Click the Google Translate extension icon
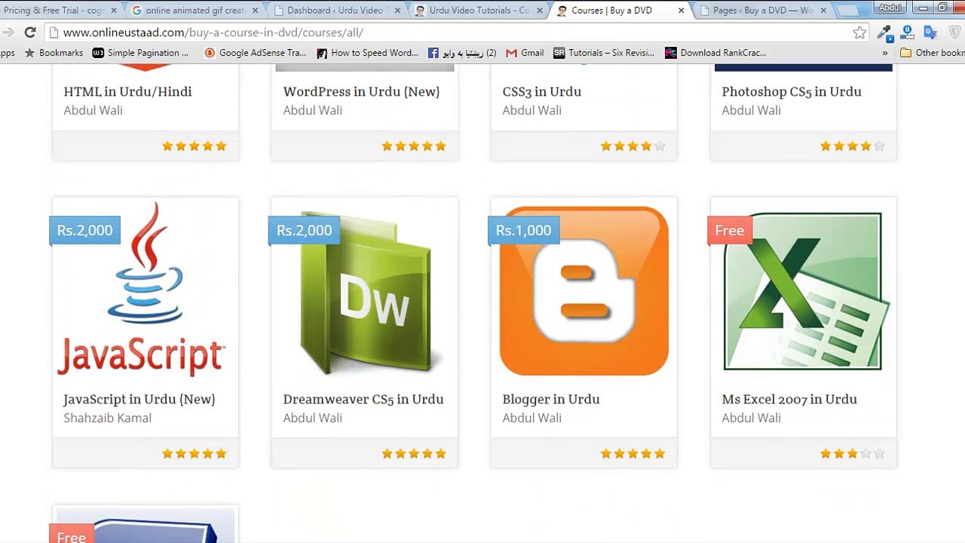This screenshot has width=965, height=543. tap(930, 32)
